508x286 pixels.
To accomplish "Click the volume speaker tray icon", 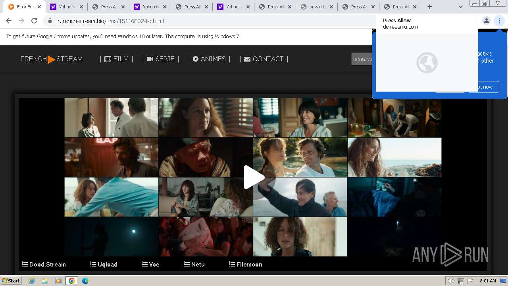I will pos(451,281).
